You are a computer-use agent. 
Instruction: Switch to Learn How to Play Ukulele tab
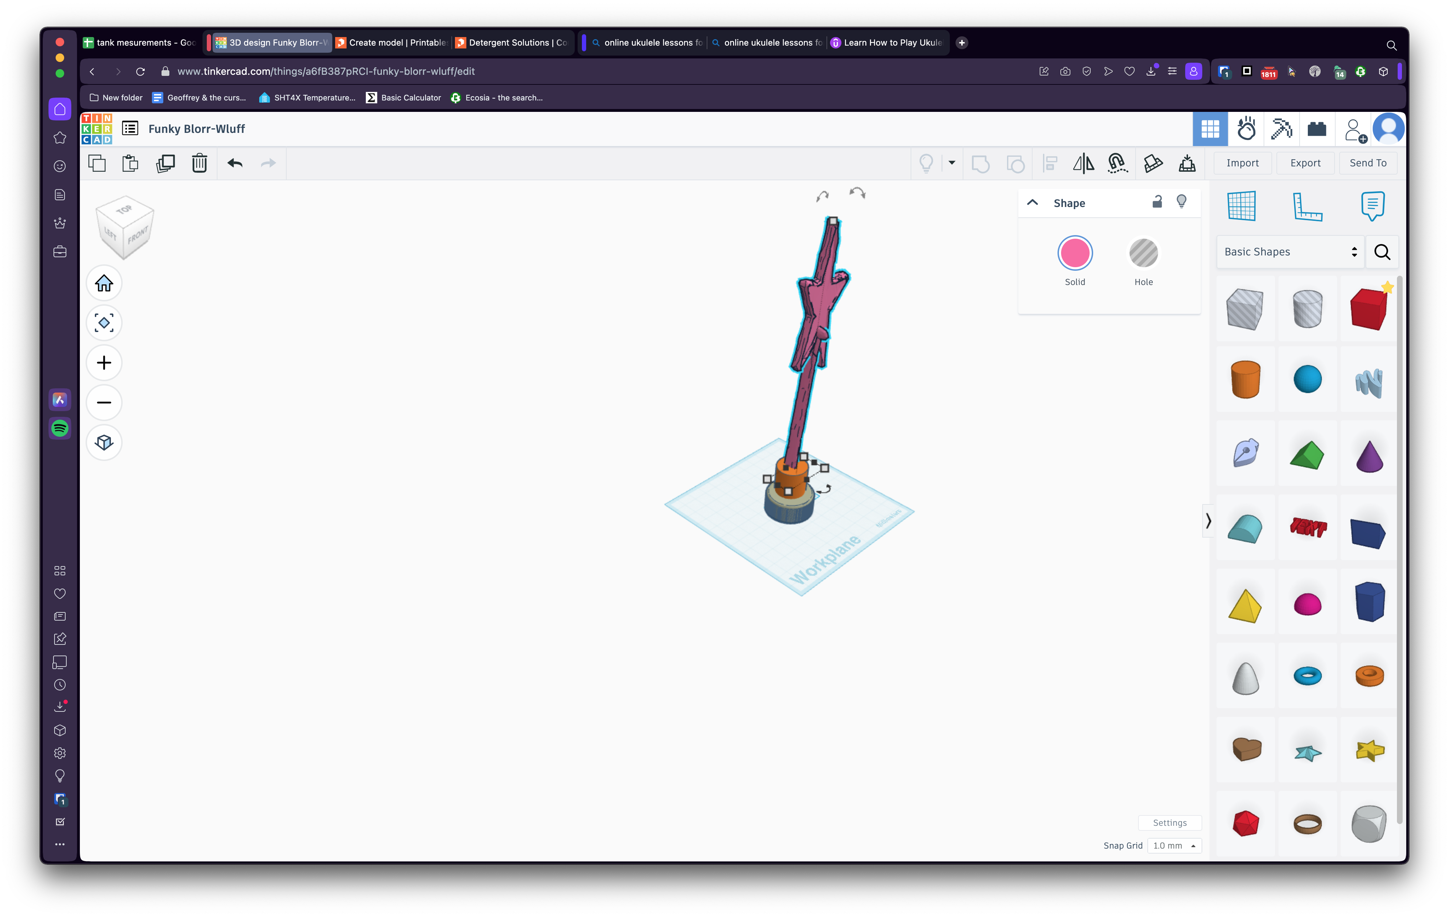pyautogui.click(x=887, y=43)
